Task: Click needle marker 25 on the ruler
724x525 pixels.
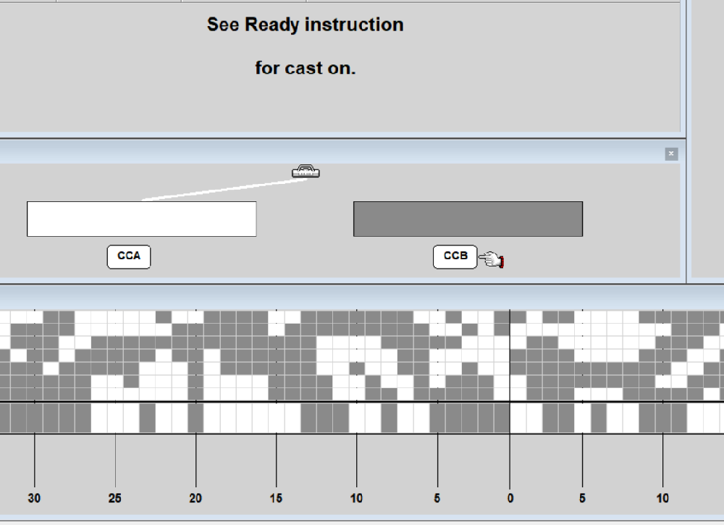Action: pyautogui.click(x=115, y=498)
